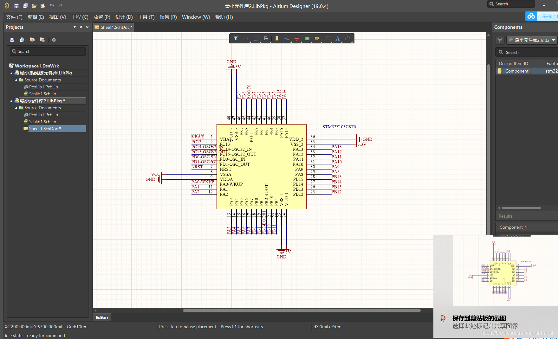Select Schlib1.SchLib under 最小元件库2
This screenshot has width=558, height=339.
42,122
